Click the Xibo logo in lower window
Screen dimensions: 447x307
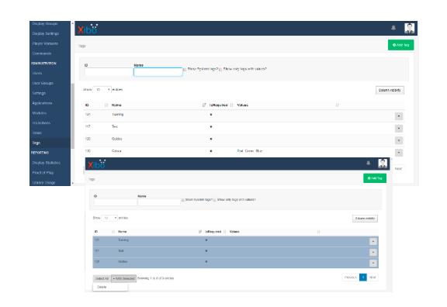point(97,164)
